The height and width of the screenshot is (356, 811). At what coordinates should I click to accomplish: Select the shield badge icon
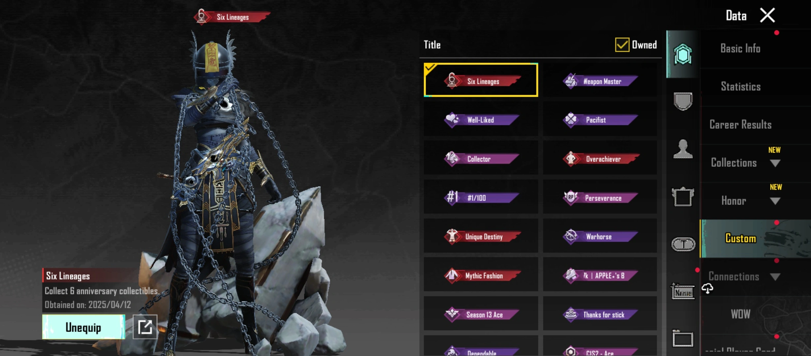pos(682,101)
